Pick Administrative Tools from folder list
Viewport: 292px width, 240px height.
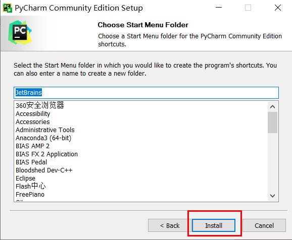pyautogui.click(x=45, y=130)
